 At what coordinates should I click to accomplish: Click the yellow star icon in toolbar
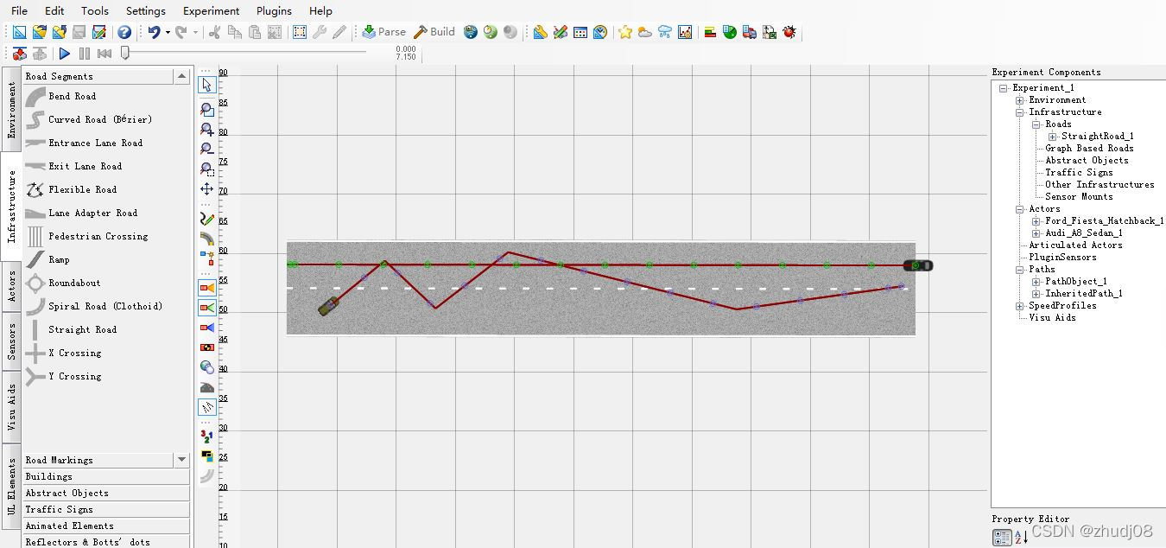click(625, 32)
